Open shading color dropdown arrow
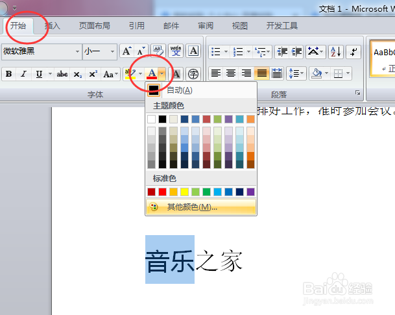Image resolution: width=395 pixels, height=315 pixels. click(x=326, y=73)
